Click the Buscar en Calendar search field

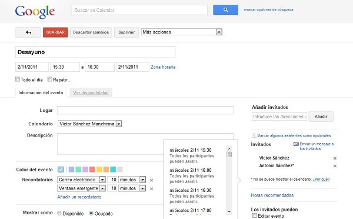139,10
